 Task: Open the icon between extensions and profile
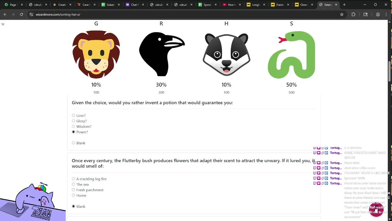(x=365, y=14)
